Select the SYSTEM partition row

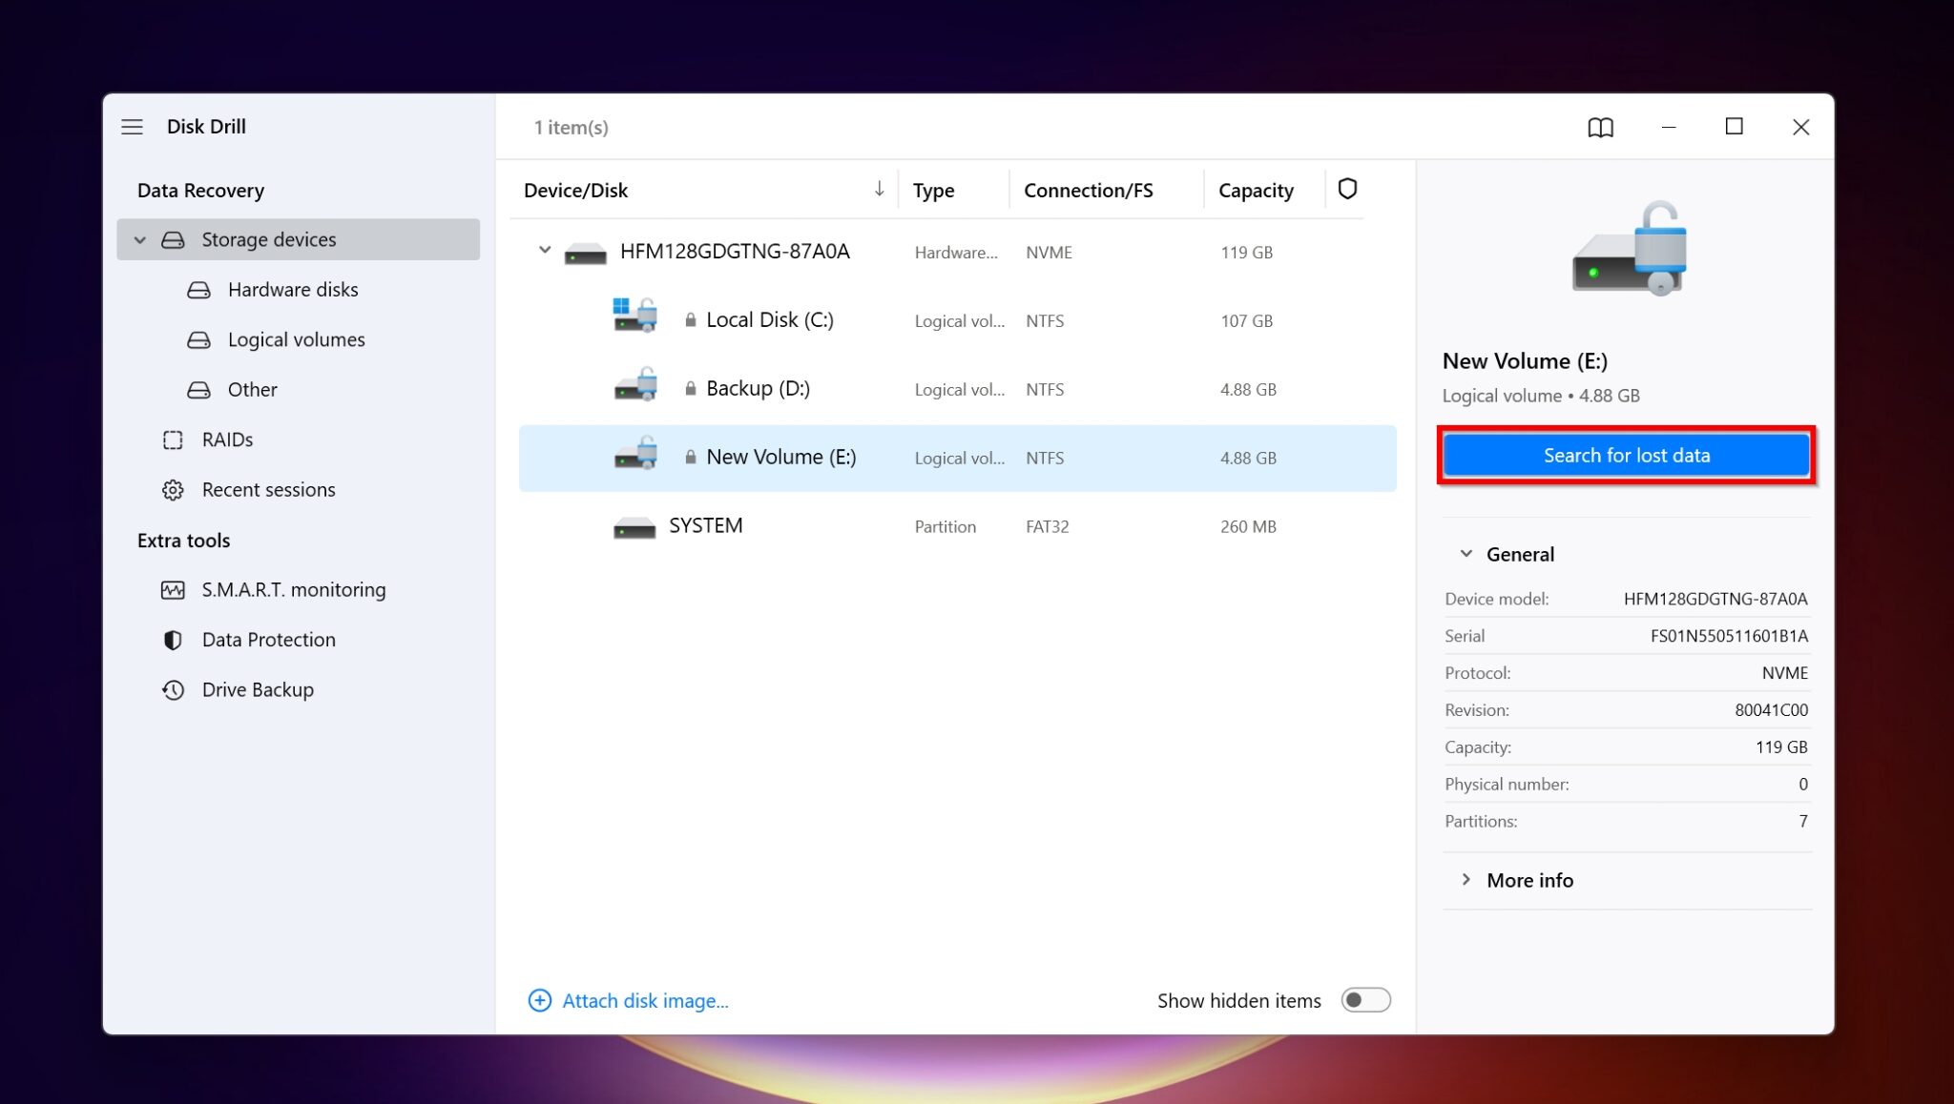click(705, 525)
